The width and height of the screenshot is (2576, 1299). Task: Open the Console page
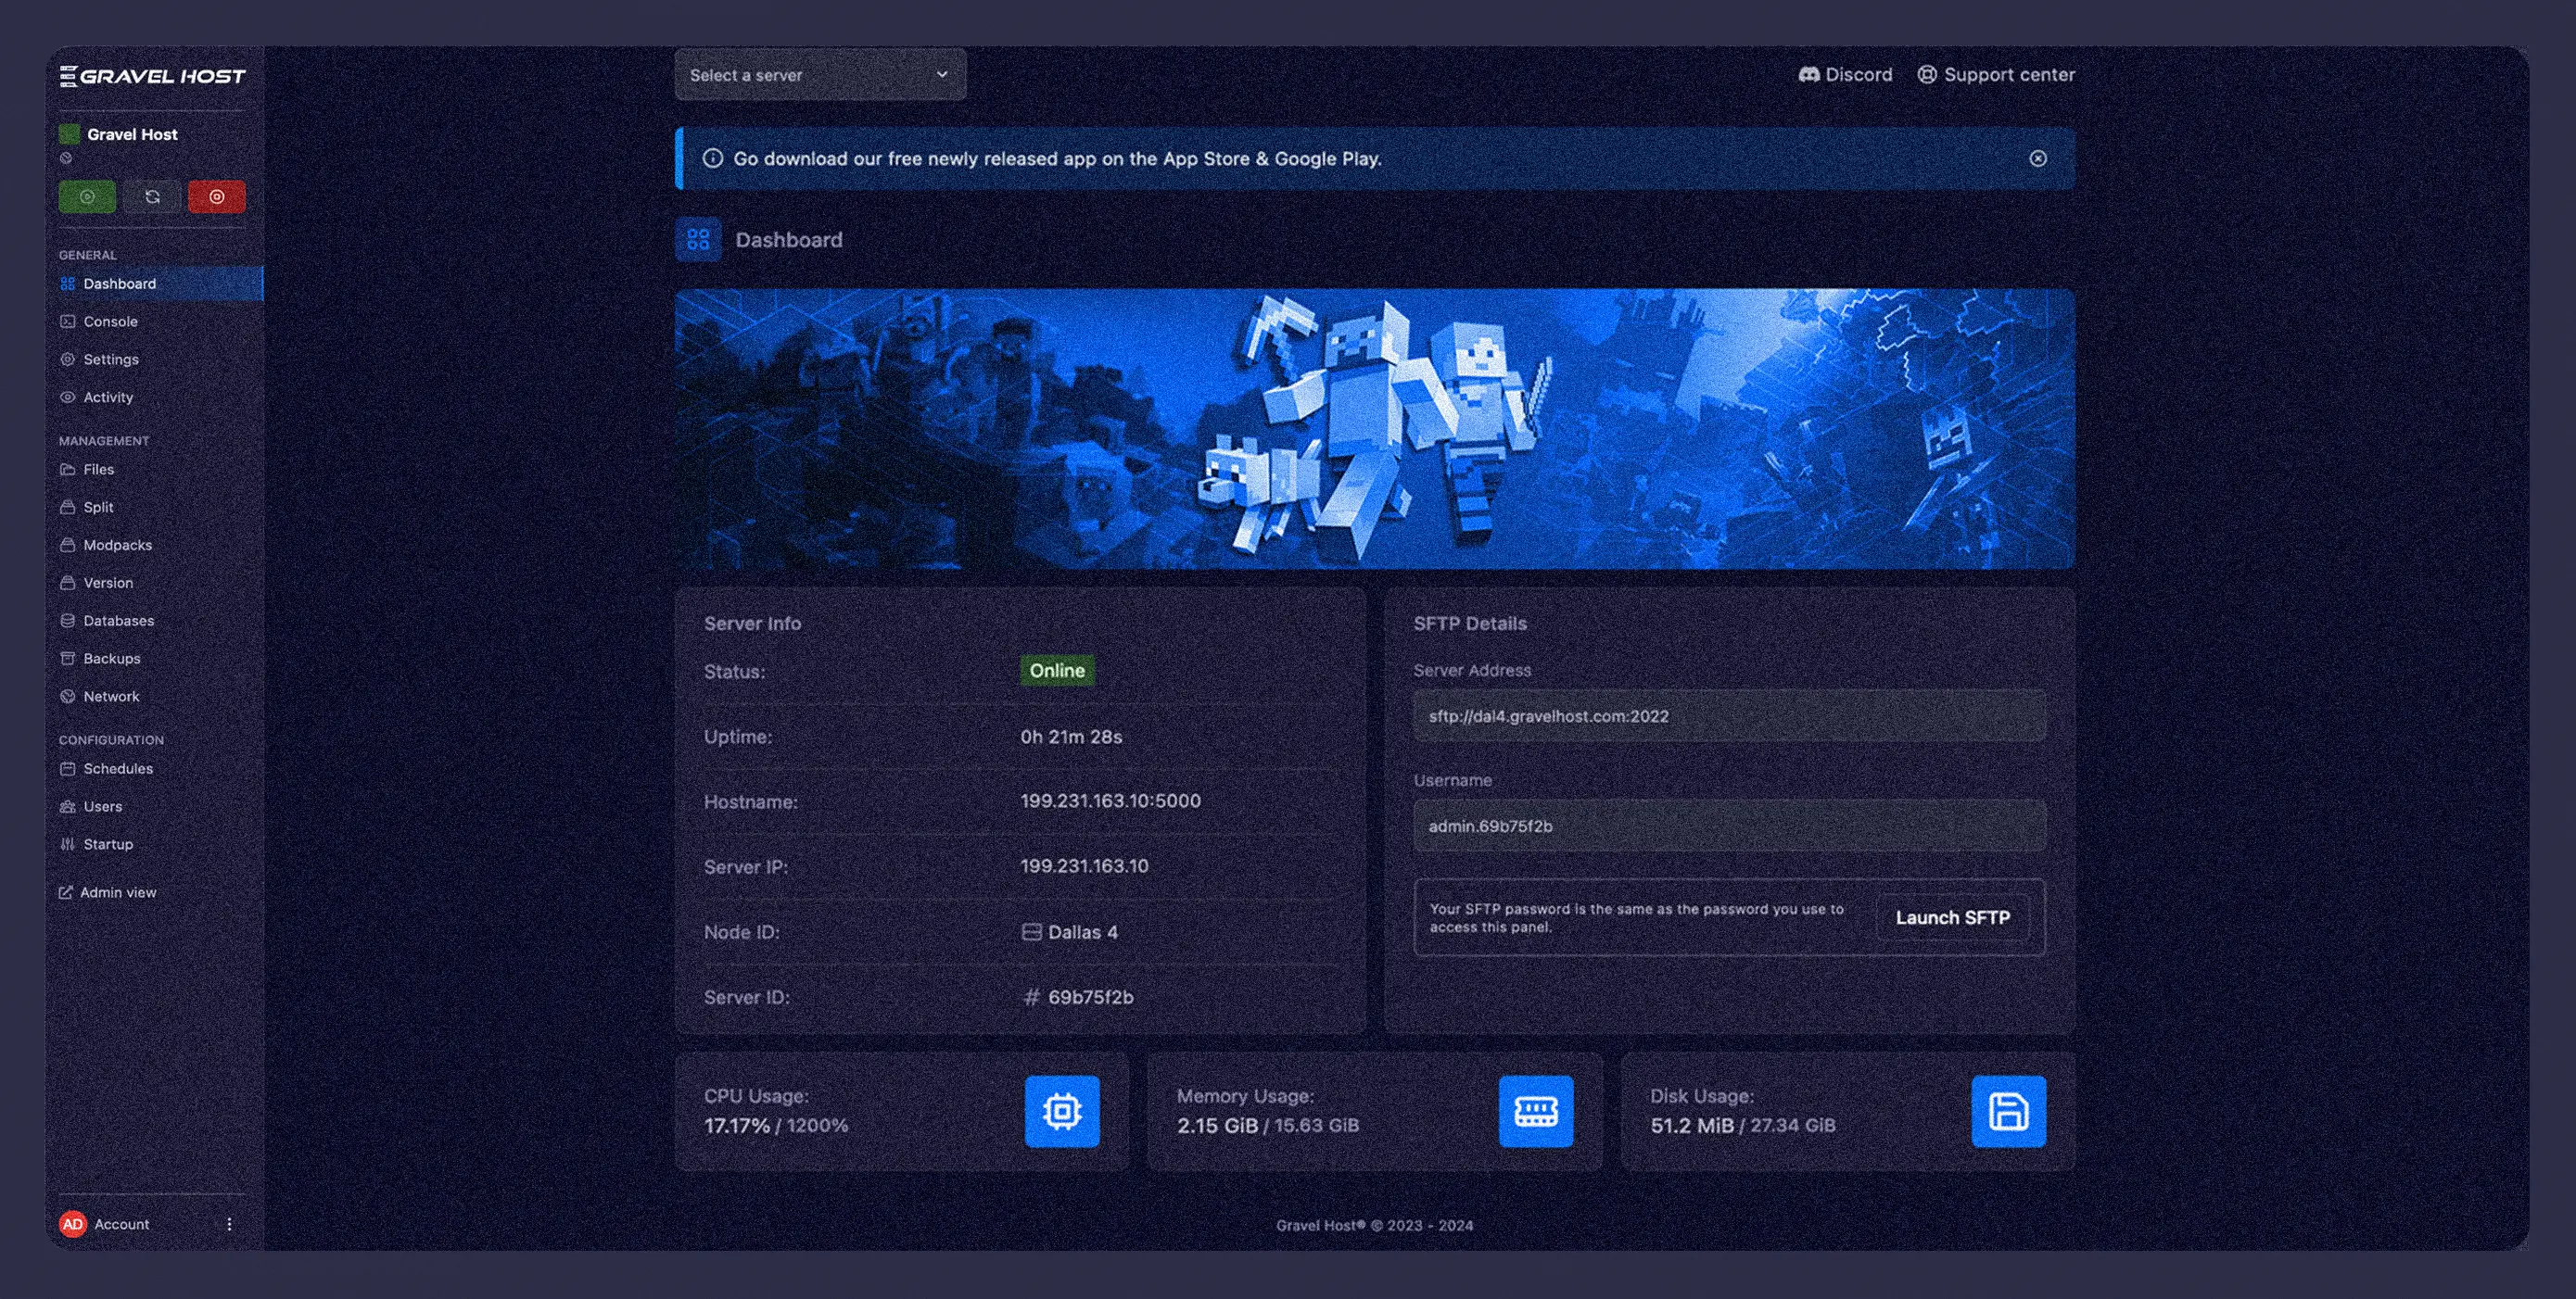(155, 322)
